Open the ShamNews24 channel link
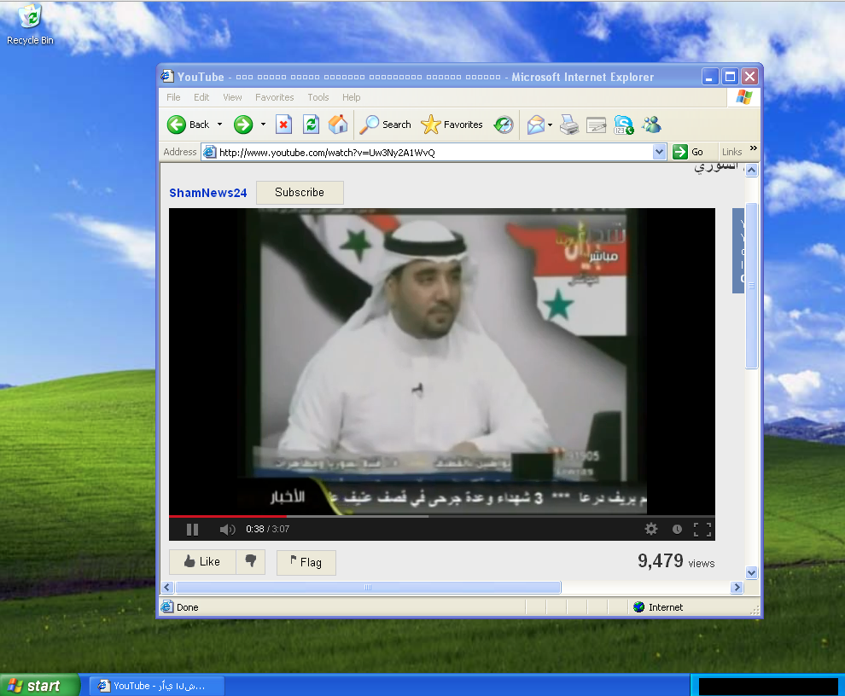Viewport: 845px width, 696px height. click(208, 193)
